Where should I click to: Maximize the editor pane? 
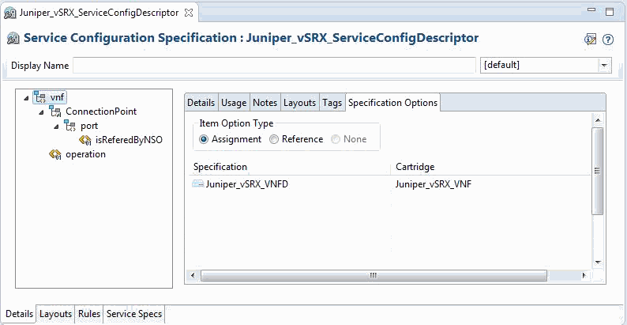click(610, 12)
